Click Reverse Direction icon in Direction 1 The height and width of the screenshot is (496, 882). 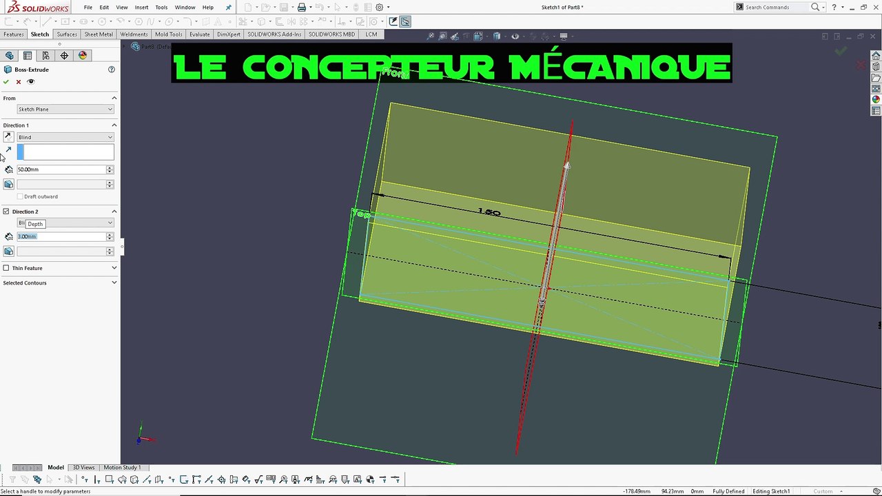click(8, 137)
